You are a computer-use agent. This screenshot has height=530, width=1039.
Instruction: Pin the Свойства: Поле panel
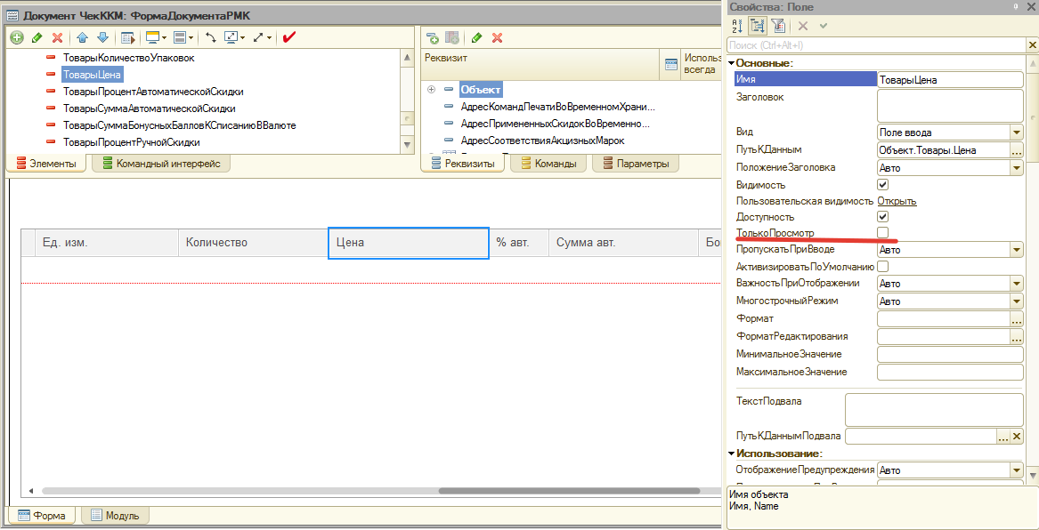[x=1014, y=6]
